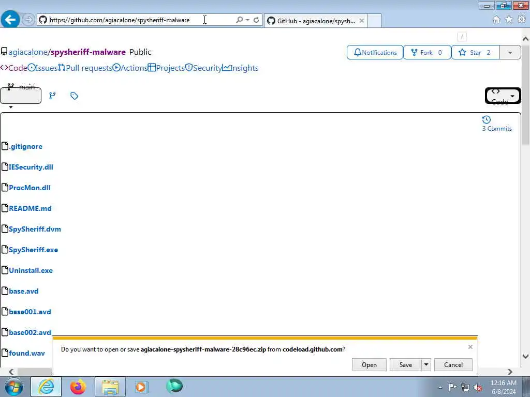Click the address bar search magnifier icon

click(239, 20)
